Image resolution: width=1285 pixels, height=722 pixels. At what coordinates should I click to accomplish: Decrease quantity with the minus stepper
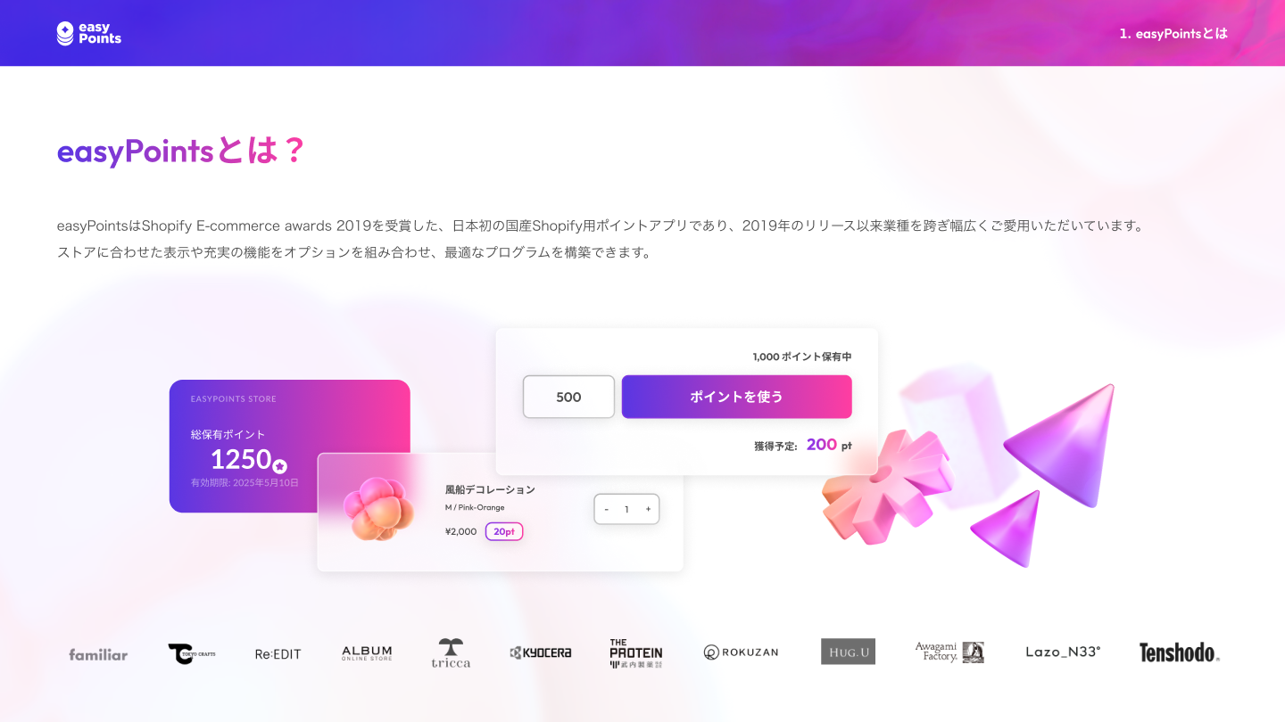pyautogui.click(x=607, y=509)
